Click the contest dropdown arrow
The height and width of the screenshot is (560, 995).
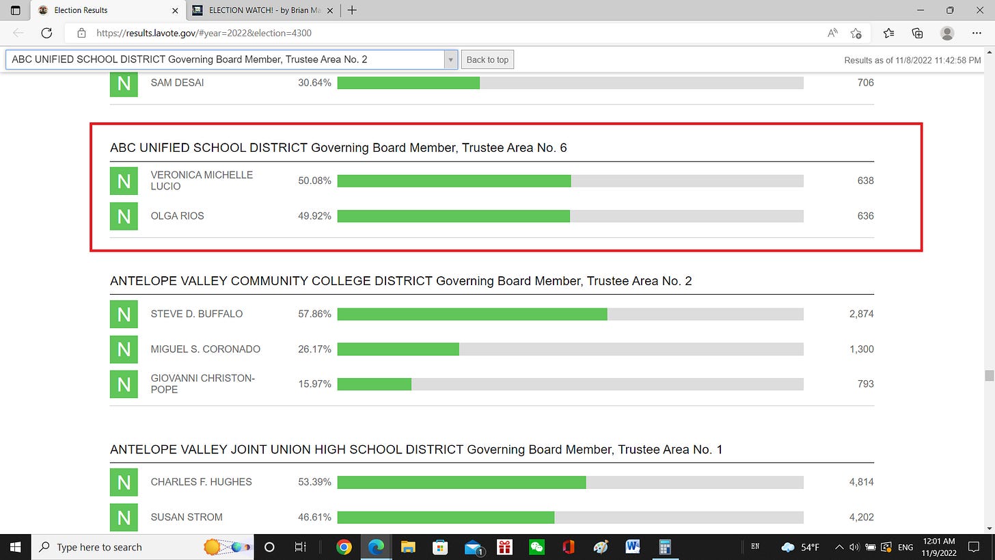(450, 59)
